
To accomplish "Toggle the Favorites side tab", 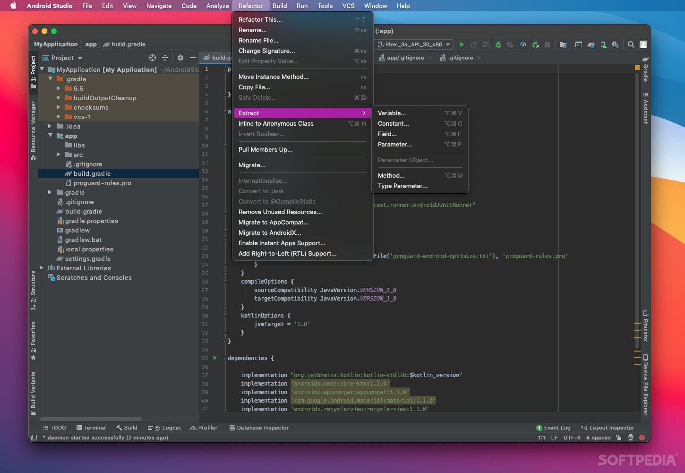I will click(33, 341).
